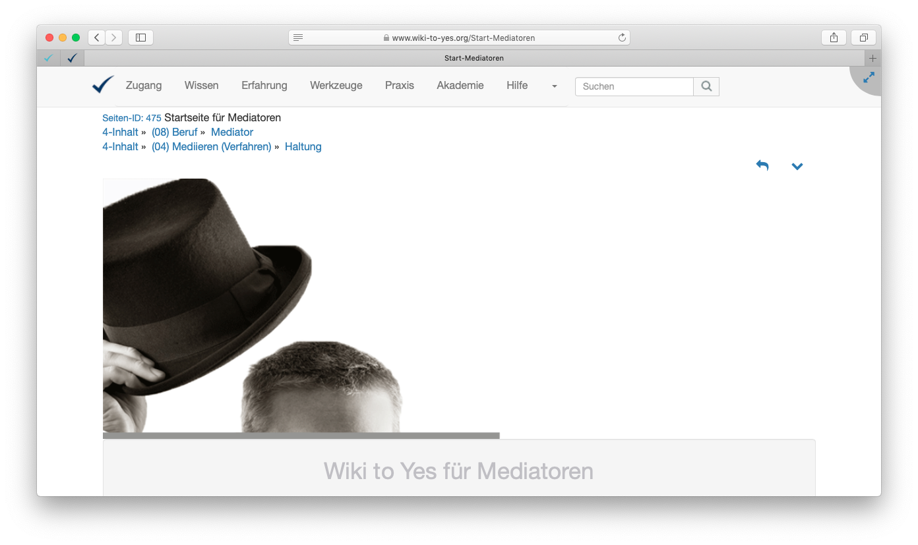The height and width of the screenshot is (545, 918).
Task: Open the caret dropdown after Hilfe
Action: click(x=554, y=86)
